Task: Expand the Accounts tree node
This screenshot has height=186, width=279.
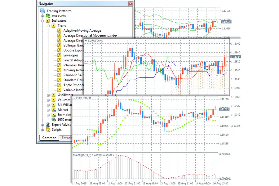Action: click(42, 16)
